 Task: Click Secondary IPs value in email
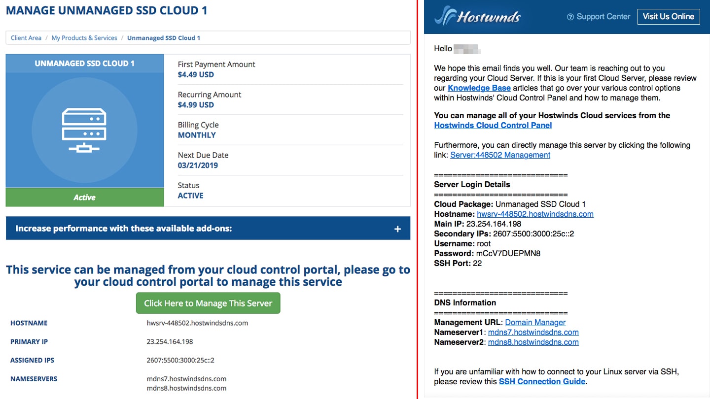[533, 234]
